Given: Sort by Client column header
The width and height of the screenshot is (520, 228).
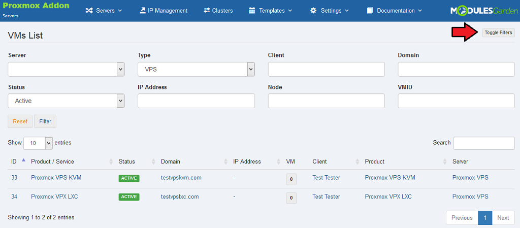Looking at the screenshot, I should [x=336, y=161].
